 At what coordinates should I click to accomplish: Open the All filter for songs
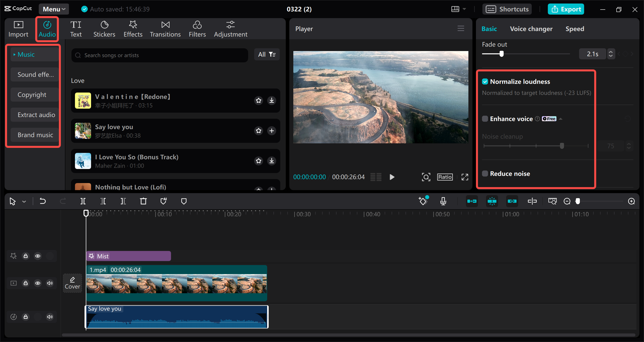267,55
